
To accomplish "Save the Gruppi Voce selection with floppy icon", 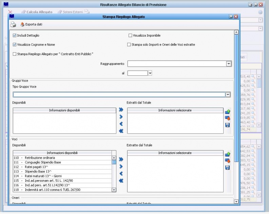I will (x=227, y=125).
